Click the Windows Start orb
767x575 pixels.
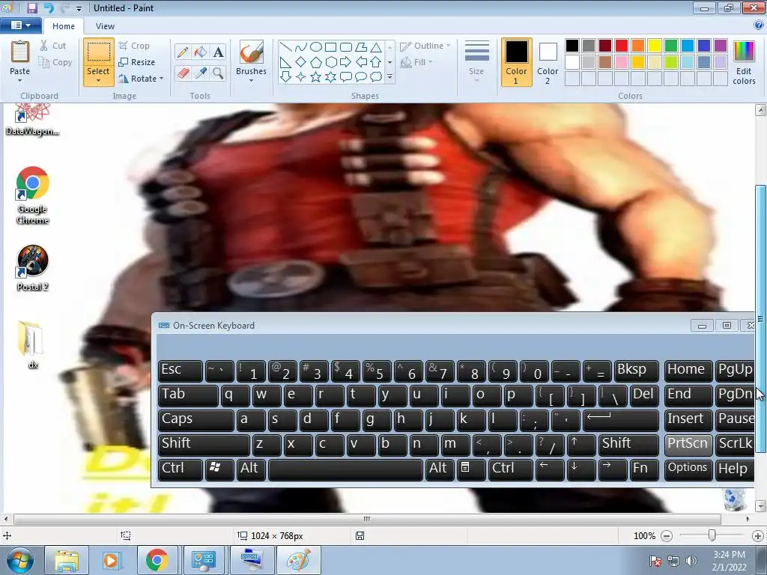pyautogui.click(x=20, y=560)
